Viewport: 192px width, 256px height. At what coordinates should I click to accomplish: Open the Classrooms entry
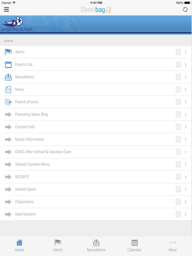tap(96, 202)
